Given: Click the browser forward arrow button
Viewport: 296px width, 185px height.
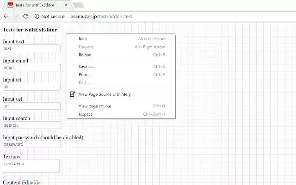Looking at the screenshot, I should click(x=17, y=16).
